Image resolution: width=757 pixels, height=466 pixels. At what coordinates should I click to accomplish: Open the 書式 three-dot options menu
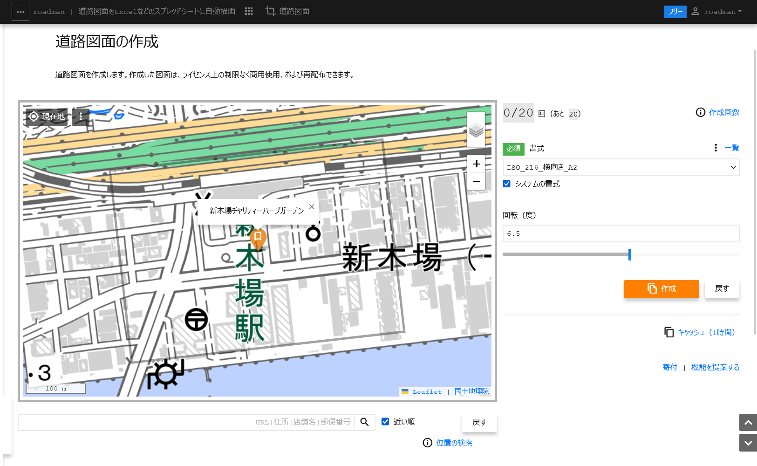pyautogui.click(x=716, y=148)
